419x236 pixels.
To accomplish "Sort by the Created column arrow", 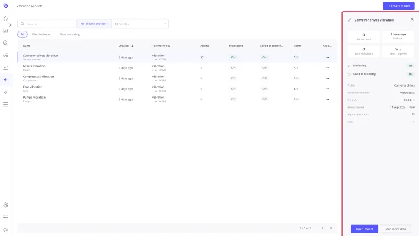I will (x=133, y=46).
